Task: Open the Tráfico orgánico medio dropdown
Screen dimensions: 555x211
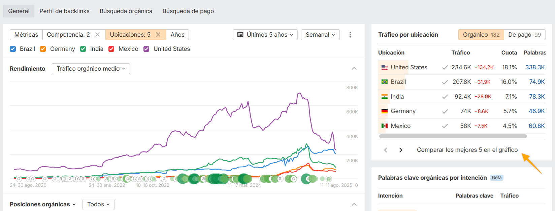Action: click(91, 69)
